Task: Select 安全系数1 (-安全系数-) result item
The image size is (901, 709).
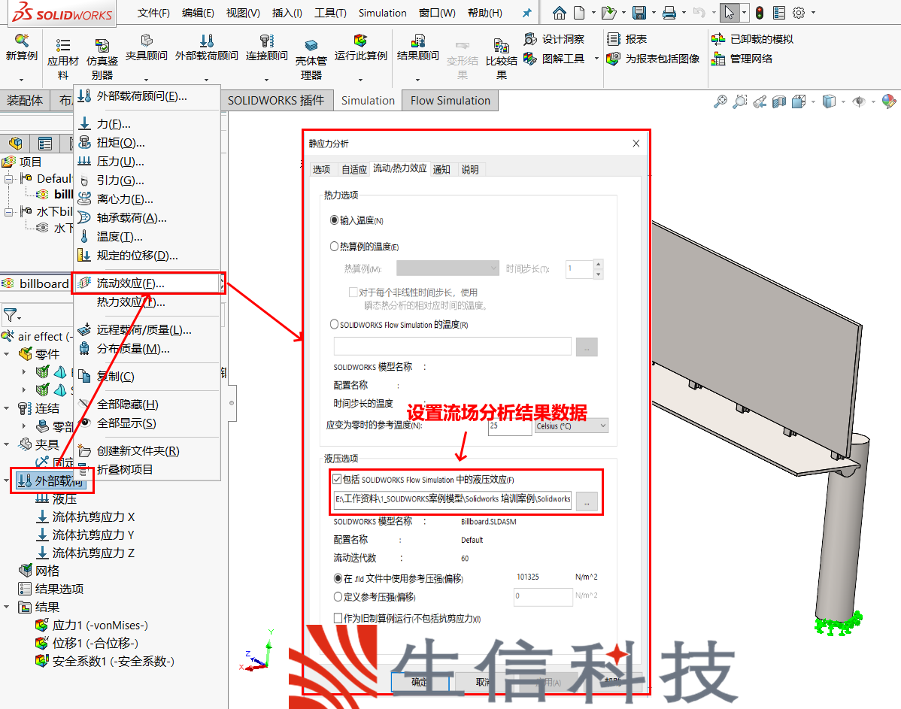Action: click(x=105, y=662)
